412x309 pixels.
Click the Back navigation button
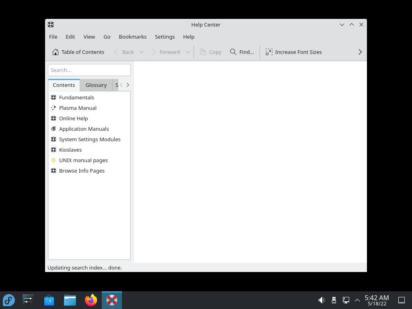pyautogui.click(x=124, y=52)
